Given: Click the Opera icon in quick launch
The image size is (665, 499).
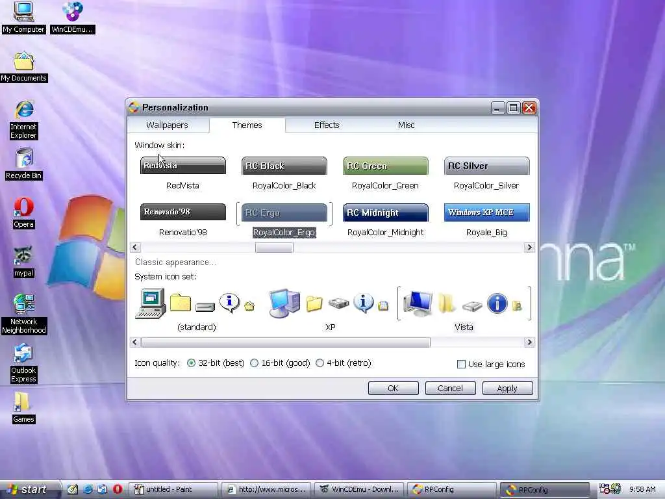Looking at the screenshot, I should pyautogui.click(x=118, y=489).
